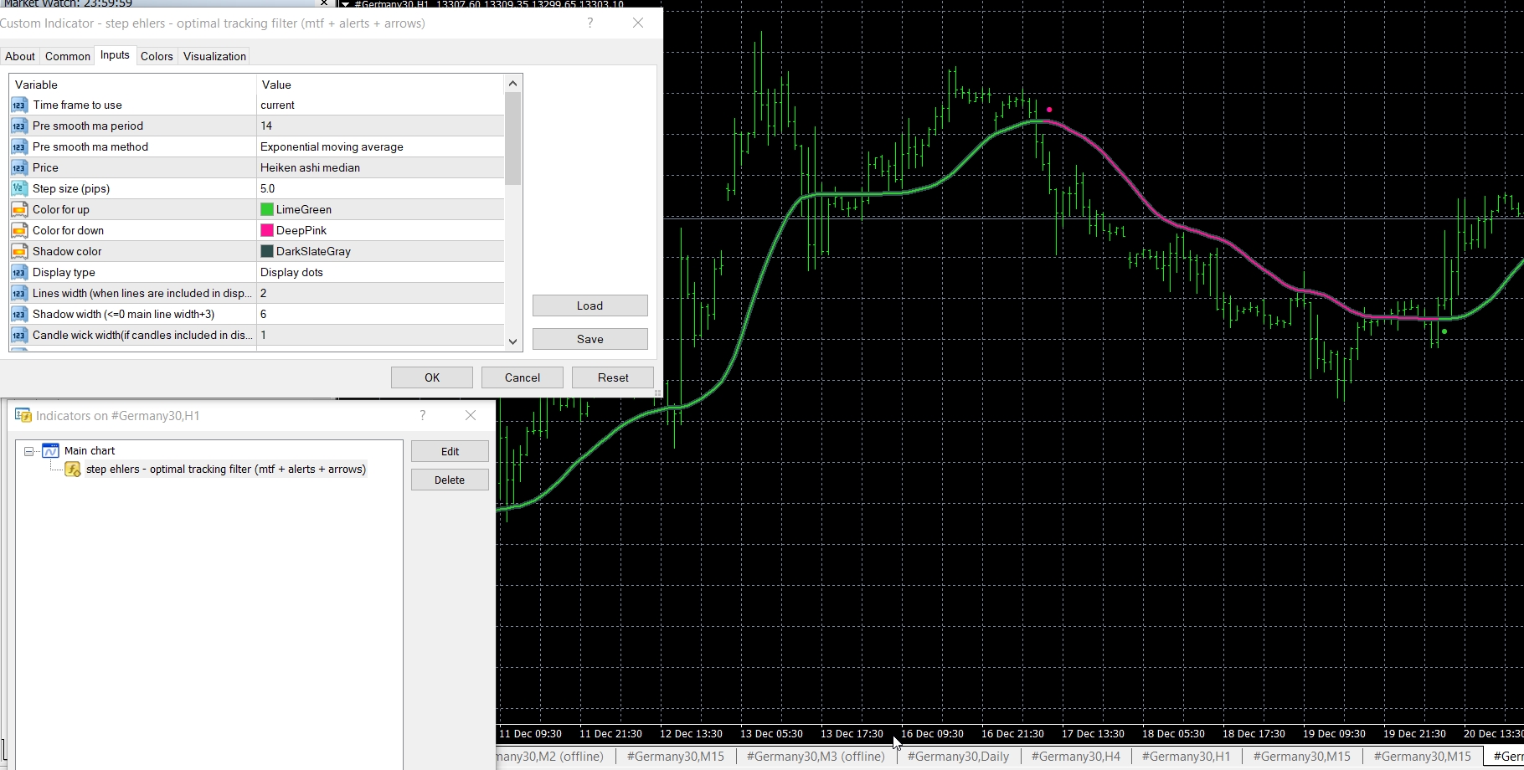The width and height of the screenshot is (1524, 770).
Task: Click the inputs list scroll down arrow
Action: pos(513,341)
